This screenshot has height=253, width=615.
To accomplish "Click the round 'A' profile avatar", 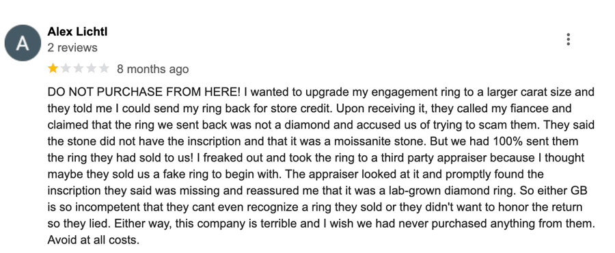I will point(23,43).
